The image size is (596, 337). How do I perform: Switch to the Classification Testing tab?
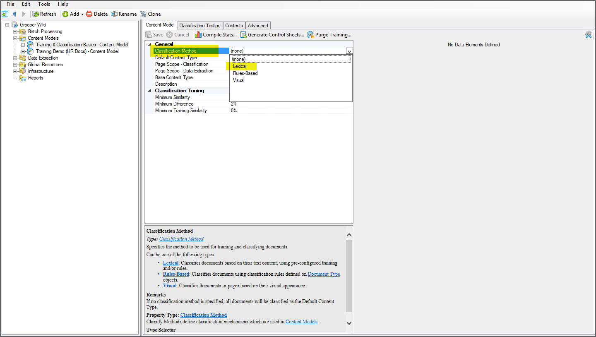tap(200, 26)
